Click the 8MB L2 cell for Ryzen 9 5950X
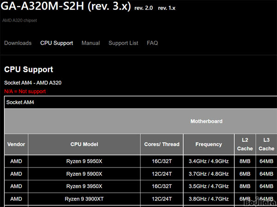The height and width of the screenshot is (207, 277). click(245, 161)
